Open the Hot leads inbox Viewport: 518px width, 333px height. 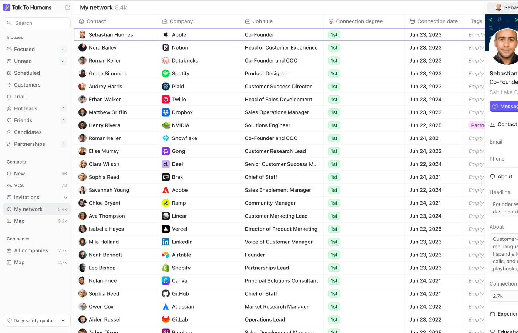tap(37, 108)
